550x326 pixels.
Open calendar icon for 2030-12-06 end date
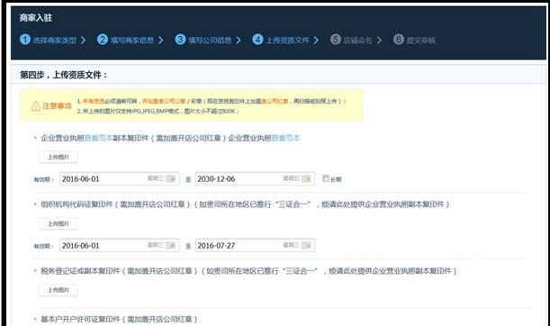306,178
